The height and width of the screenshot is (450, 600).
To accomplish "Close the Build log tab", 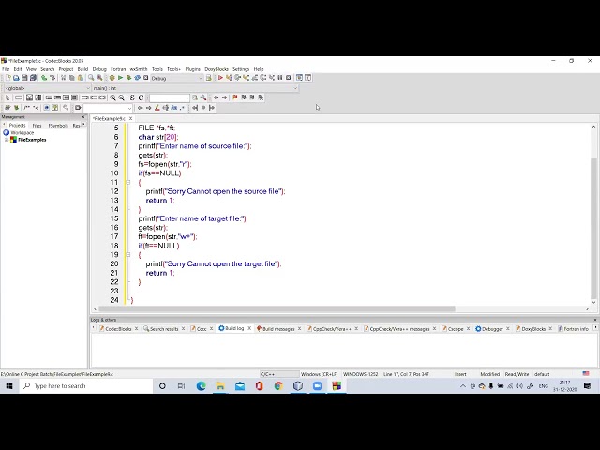I will pos(249,328).
